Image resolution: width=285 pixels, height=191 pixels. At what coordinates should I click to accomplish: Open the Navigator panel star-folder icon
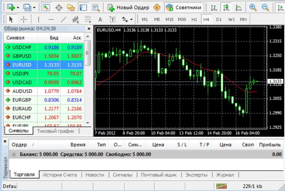pyautogui.click(x=71, y=7)
